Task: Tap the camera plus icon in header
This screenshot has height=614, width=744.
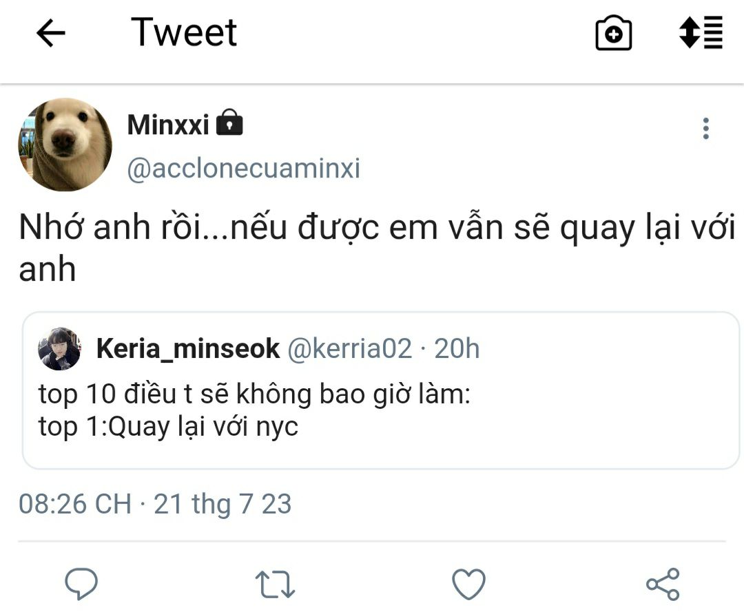Action: click(613, 33)
